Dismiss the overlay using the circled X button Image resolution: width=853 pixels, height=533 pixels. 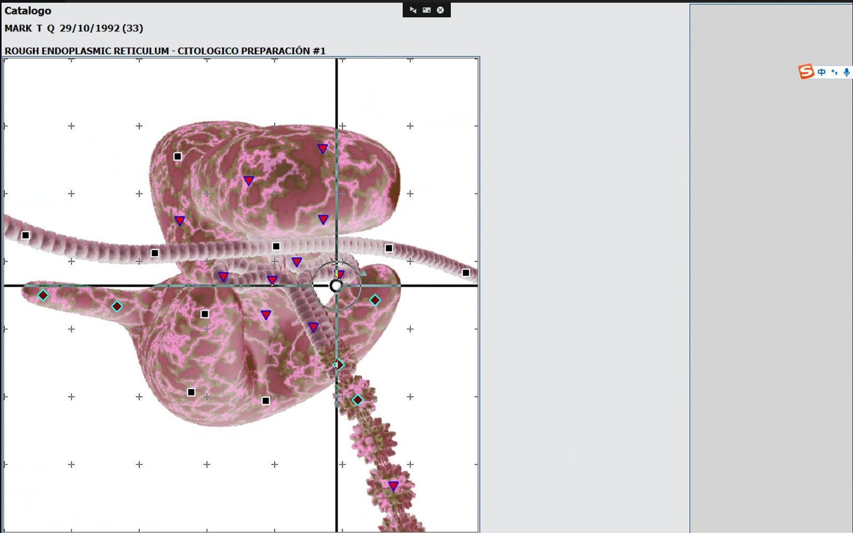pyautogui.click(x=440, y=10)
